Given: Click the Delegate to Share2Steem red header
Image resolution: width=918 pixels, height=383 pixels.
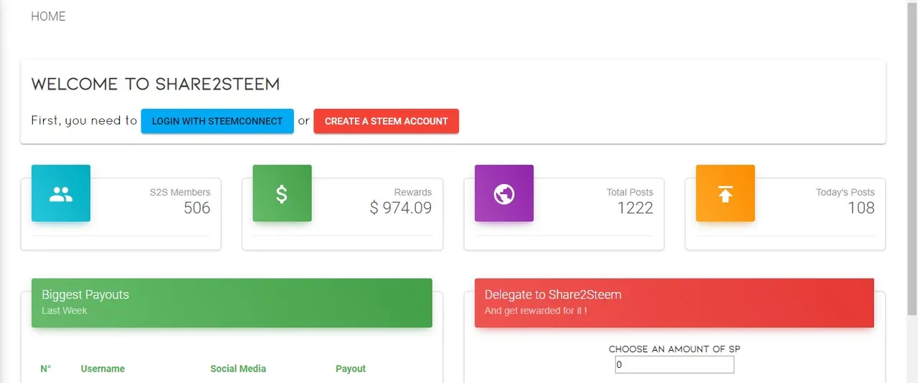Looking at the screenshot, I should pyautogui.click(x=674, y=303).
